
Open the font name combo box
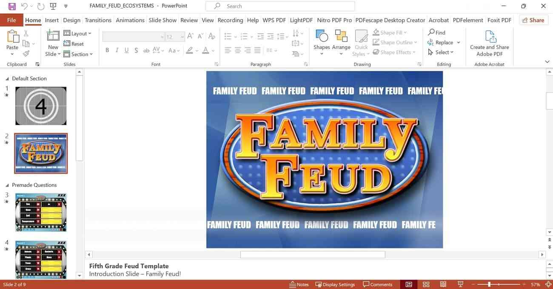[x=134, y=36]
